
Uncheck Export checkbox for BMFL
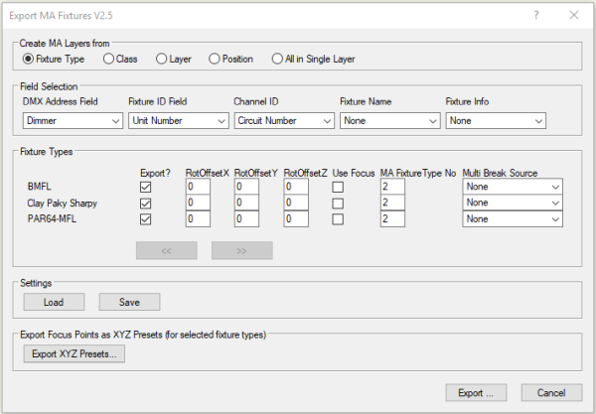tap(147, 187)
